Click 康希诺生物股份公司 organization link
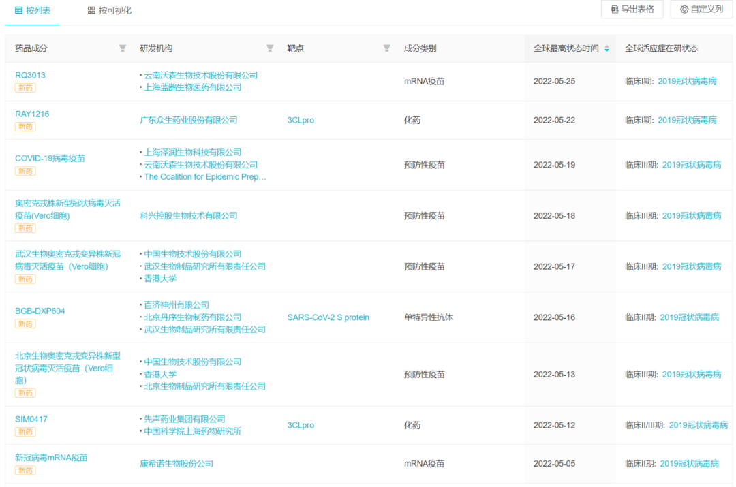736x487 pixels. tap(177, 463)
